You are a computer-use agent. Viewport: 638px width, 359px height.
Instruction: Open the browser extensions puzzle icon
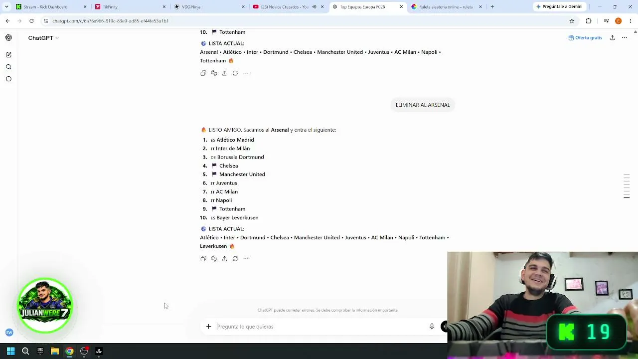[589, 21]
